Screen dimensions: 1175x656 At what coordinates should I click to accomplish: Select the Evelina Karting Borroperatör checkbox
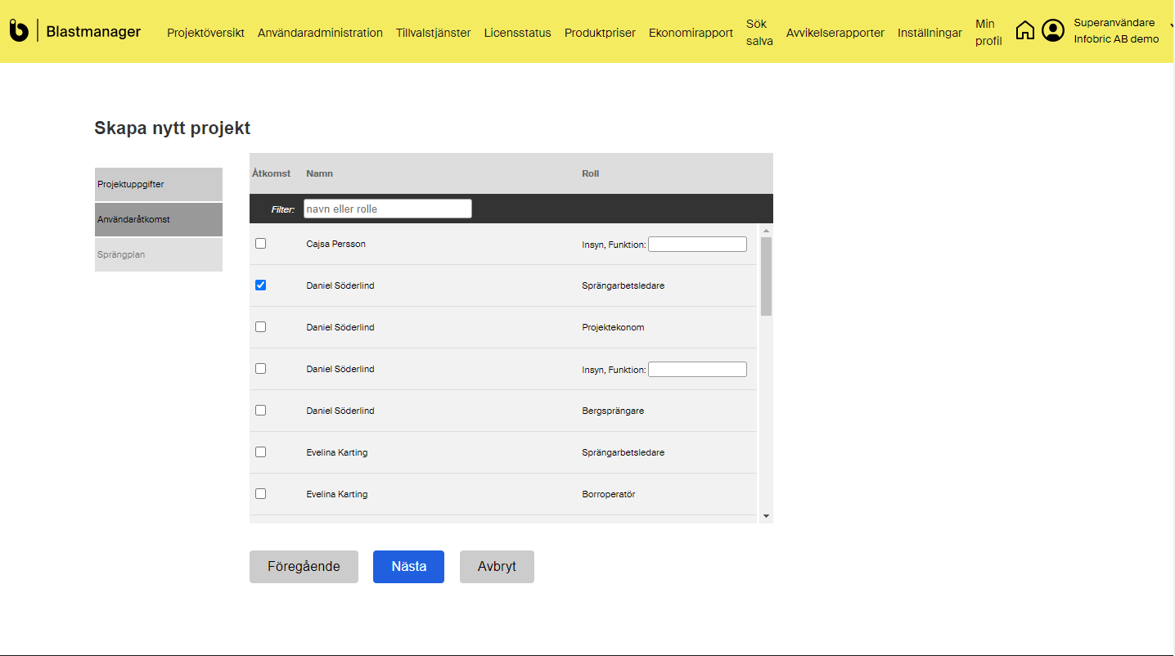click(261, 494)
